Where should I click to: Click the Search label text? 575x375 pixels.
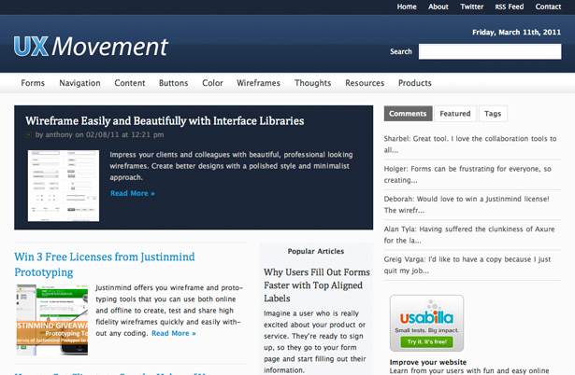(x=401, y=51)
